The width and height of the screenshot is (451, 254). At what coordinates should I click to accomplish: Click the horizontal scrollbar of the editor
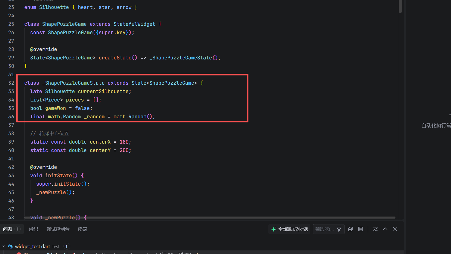click(x=209, y=218)
